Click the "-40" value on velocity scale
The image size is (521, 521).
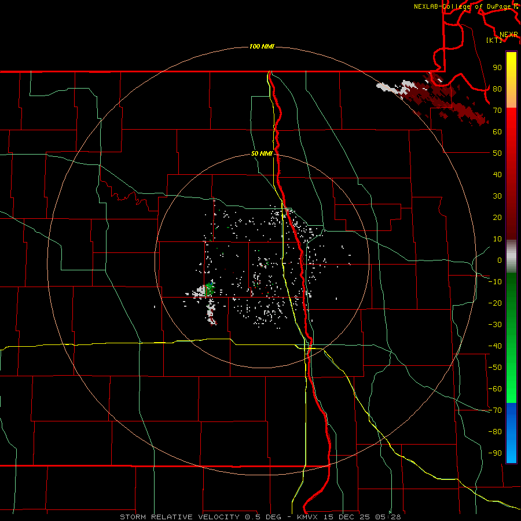(495, 346)
